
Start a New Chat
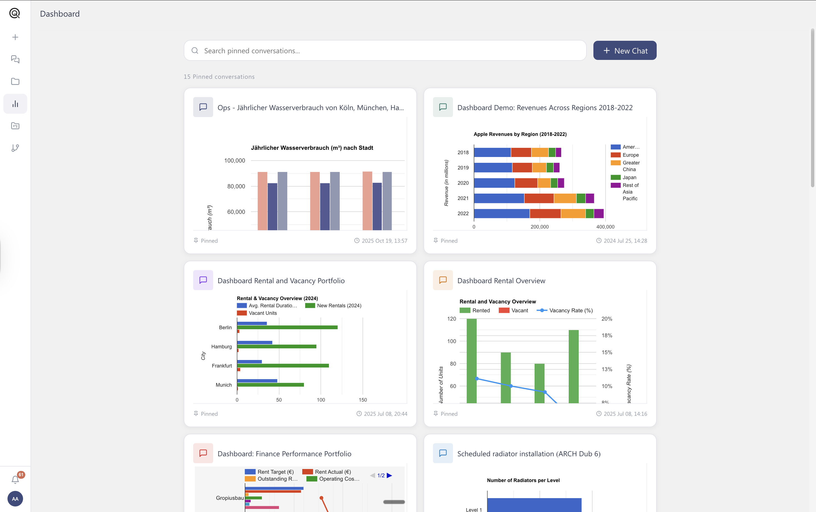click(x=625, y=50)
